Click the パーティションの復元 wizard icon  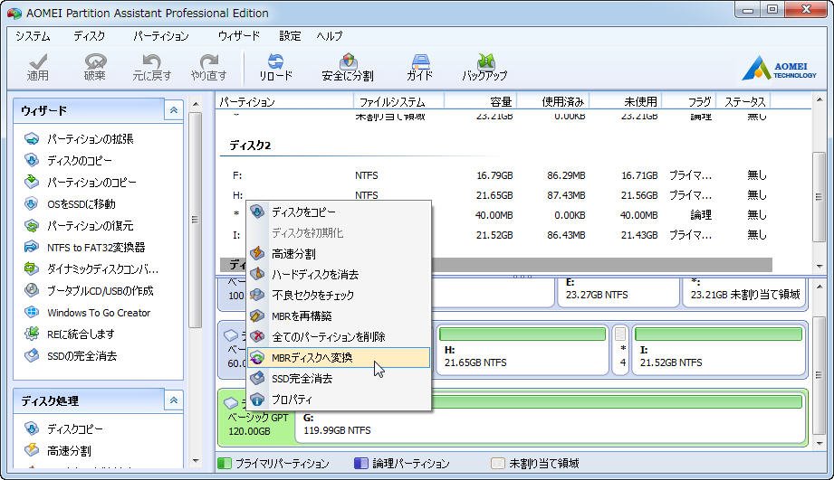coord(32,226)
